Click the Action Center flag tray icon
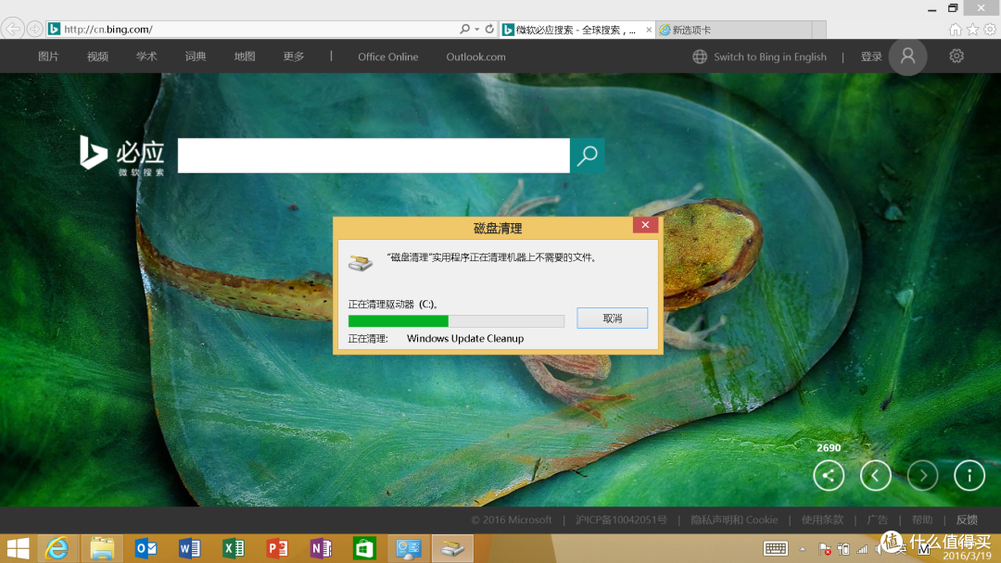 pyautogui.click(x=825, y=549)
